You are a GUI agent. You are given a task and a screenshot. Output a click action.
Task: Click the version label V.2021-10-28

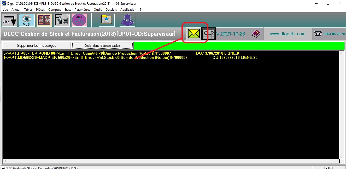coord(231,34)
